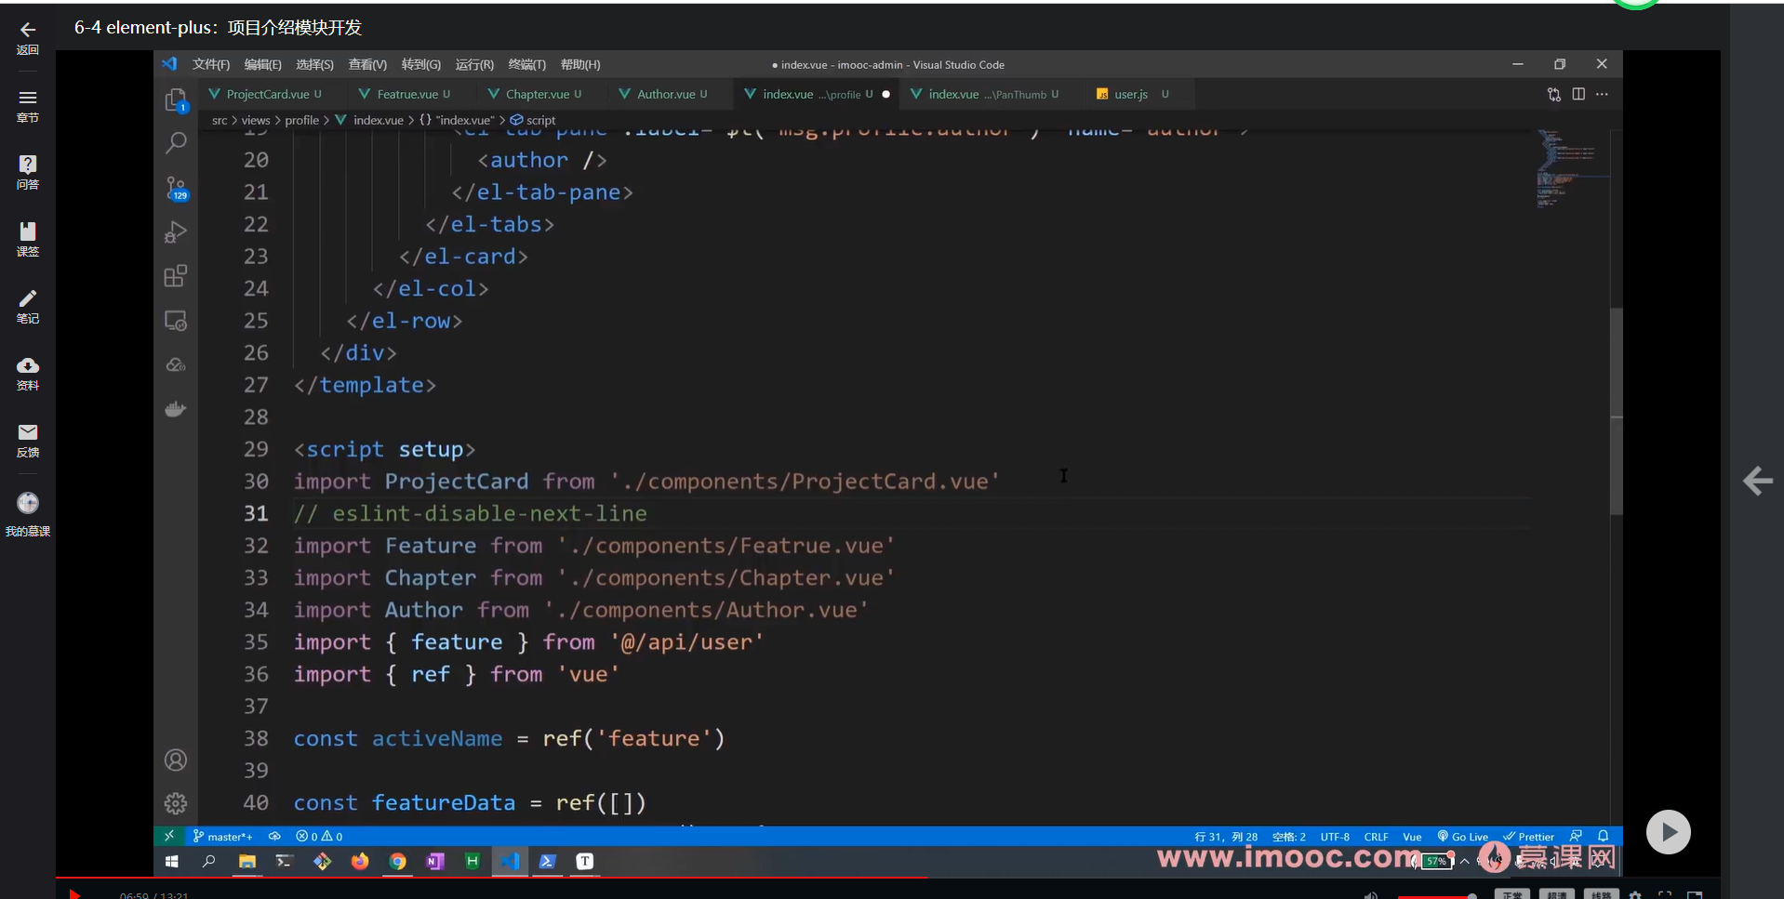This screenshot has width=1784, height=899.
Task: Click the script breadcrumb segment
Action: click(533, 120)
